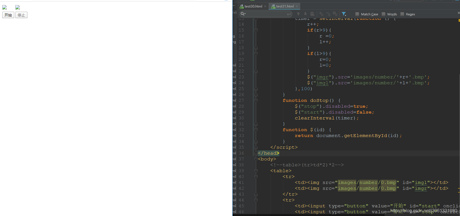
Task: Click the first broken image in browser page
Action: click(x=4, y=8)
